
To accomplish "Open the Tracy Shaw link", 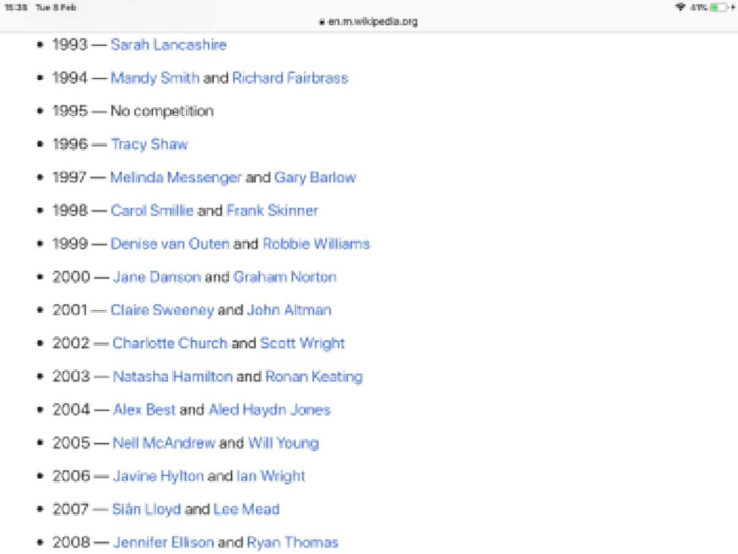I will (x=149, y=145).
